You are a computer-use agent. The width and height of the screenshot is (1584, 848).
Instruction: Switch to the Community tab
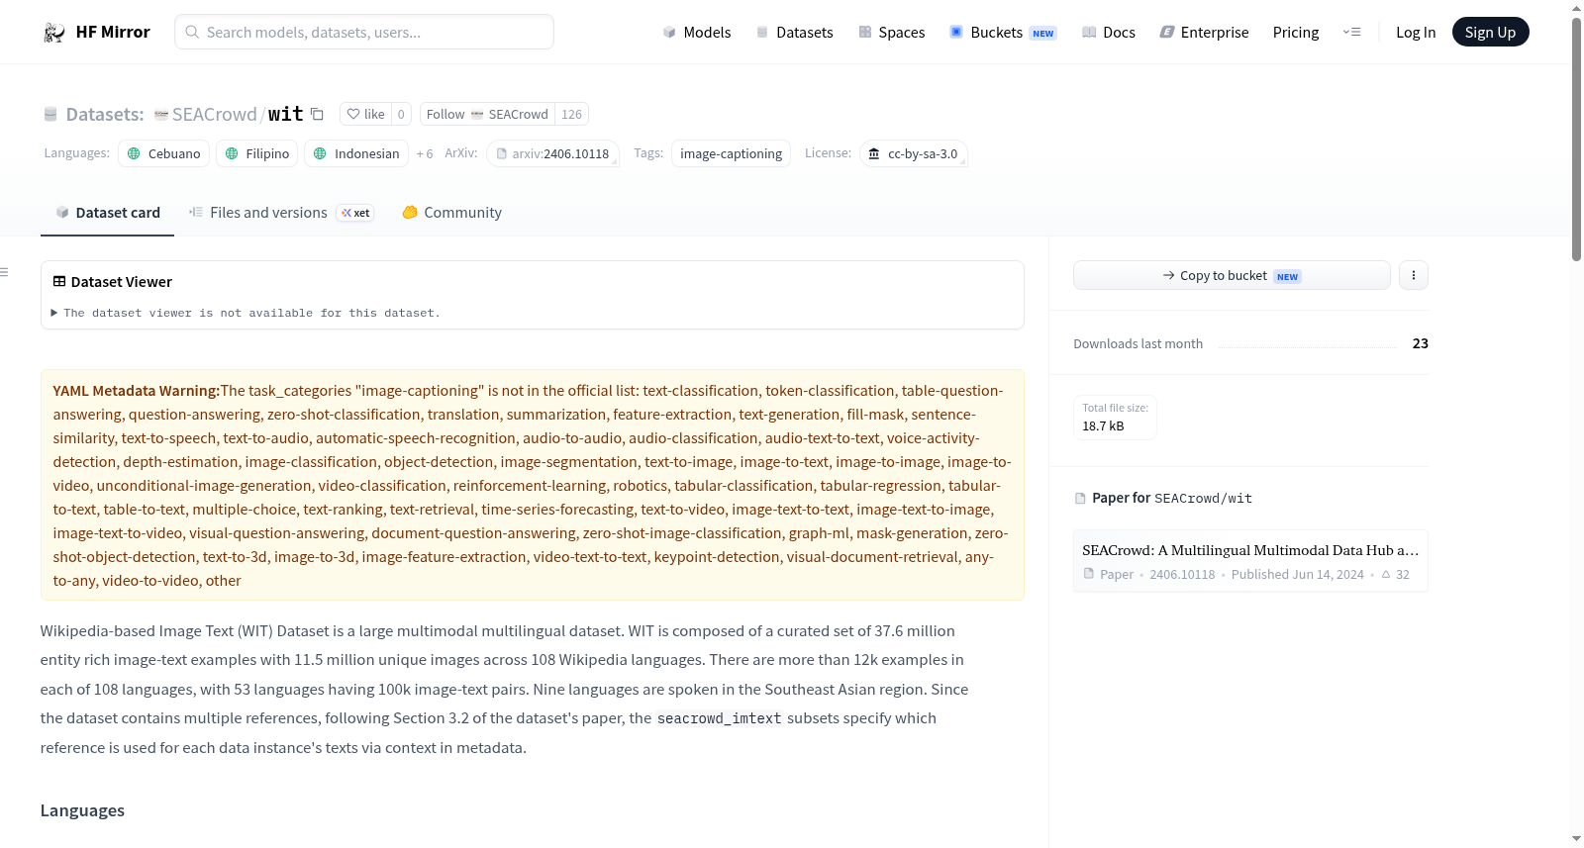(x=451, y=213)
